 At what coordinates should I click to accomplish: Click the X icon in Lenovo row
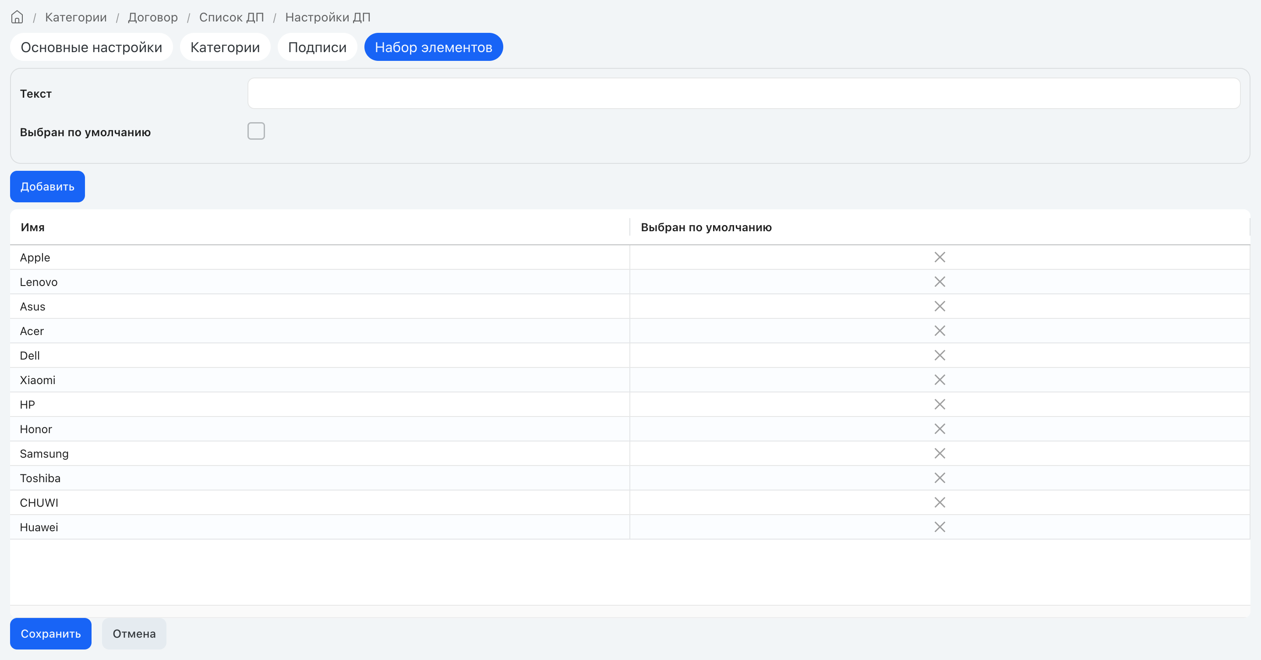940,282
